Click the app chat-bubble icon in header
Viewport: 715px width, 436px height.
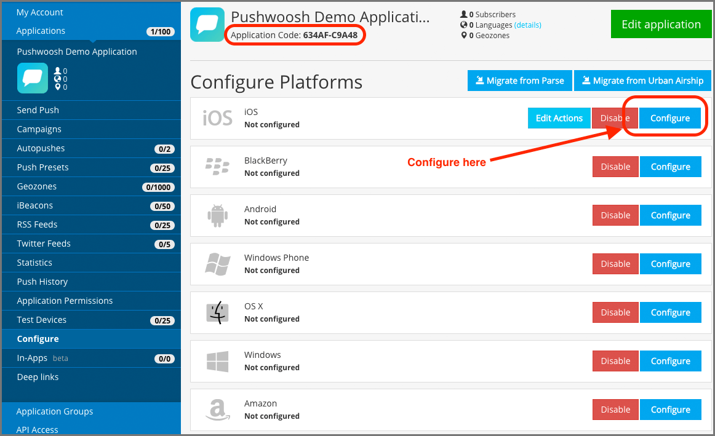point(207,25)
